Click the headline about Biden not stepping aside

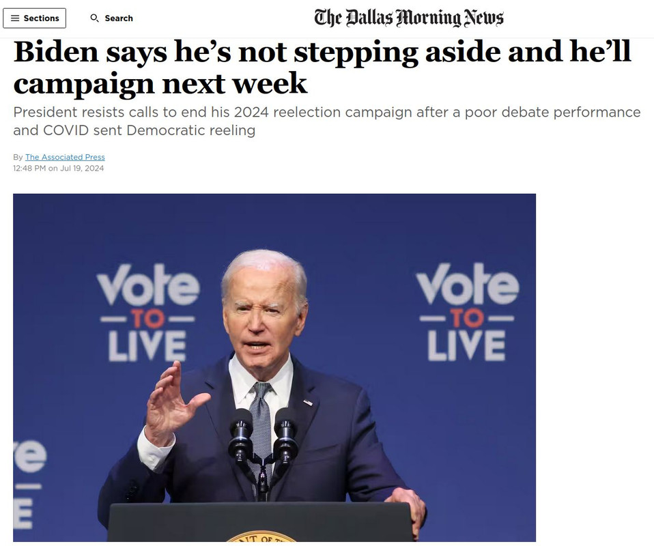point(322,67)
